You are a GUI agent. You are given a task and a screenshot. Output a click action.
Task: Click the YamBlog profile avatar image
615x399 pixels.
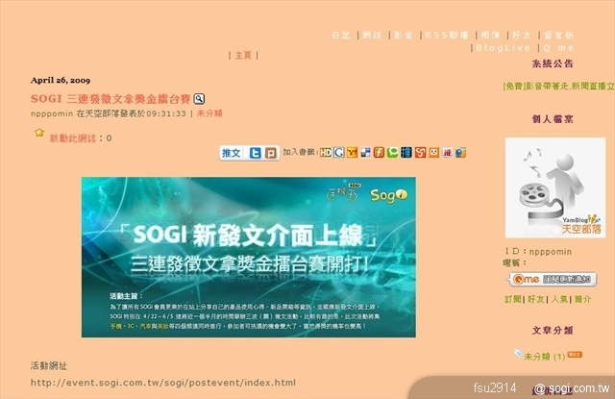click(555, 187)
